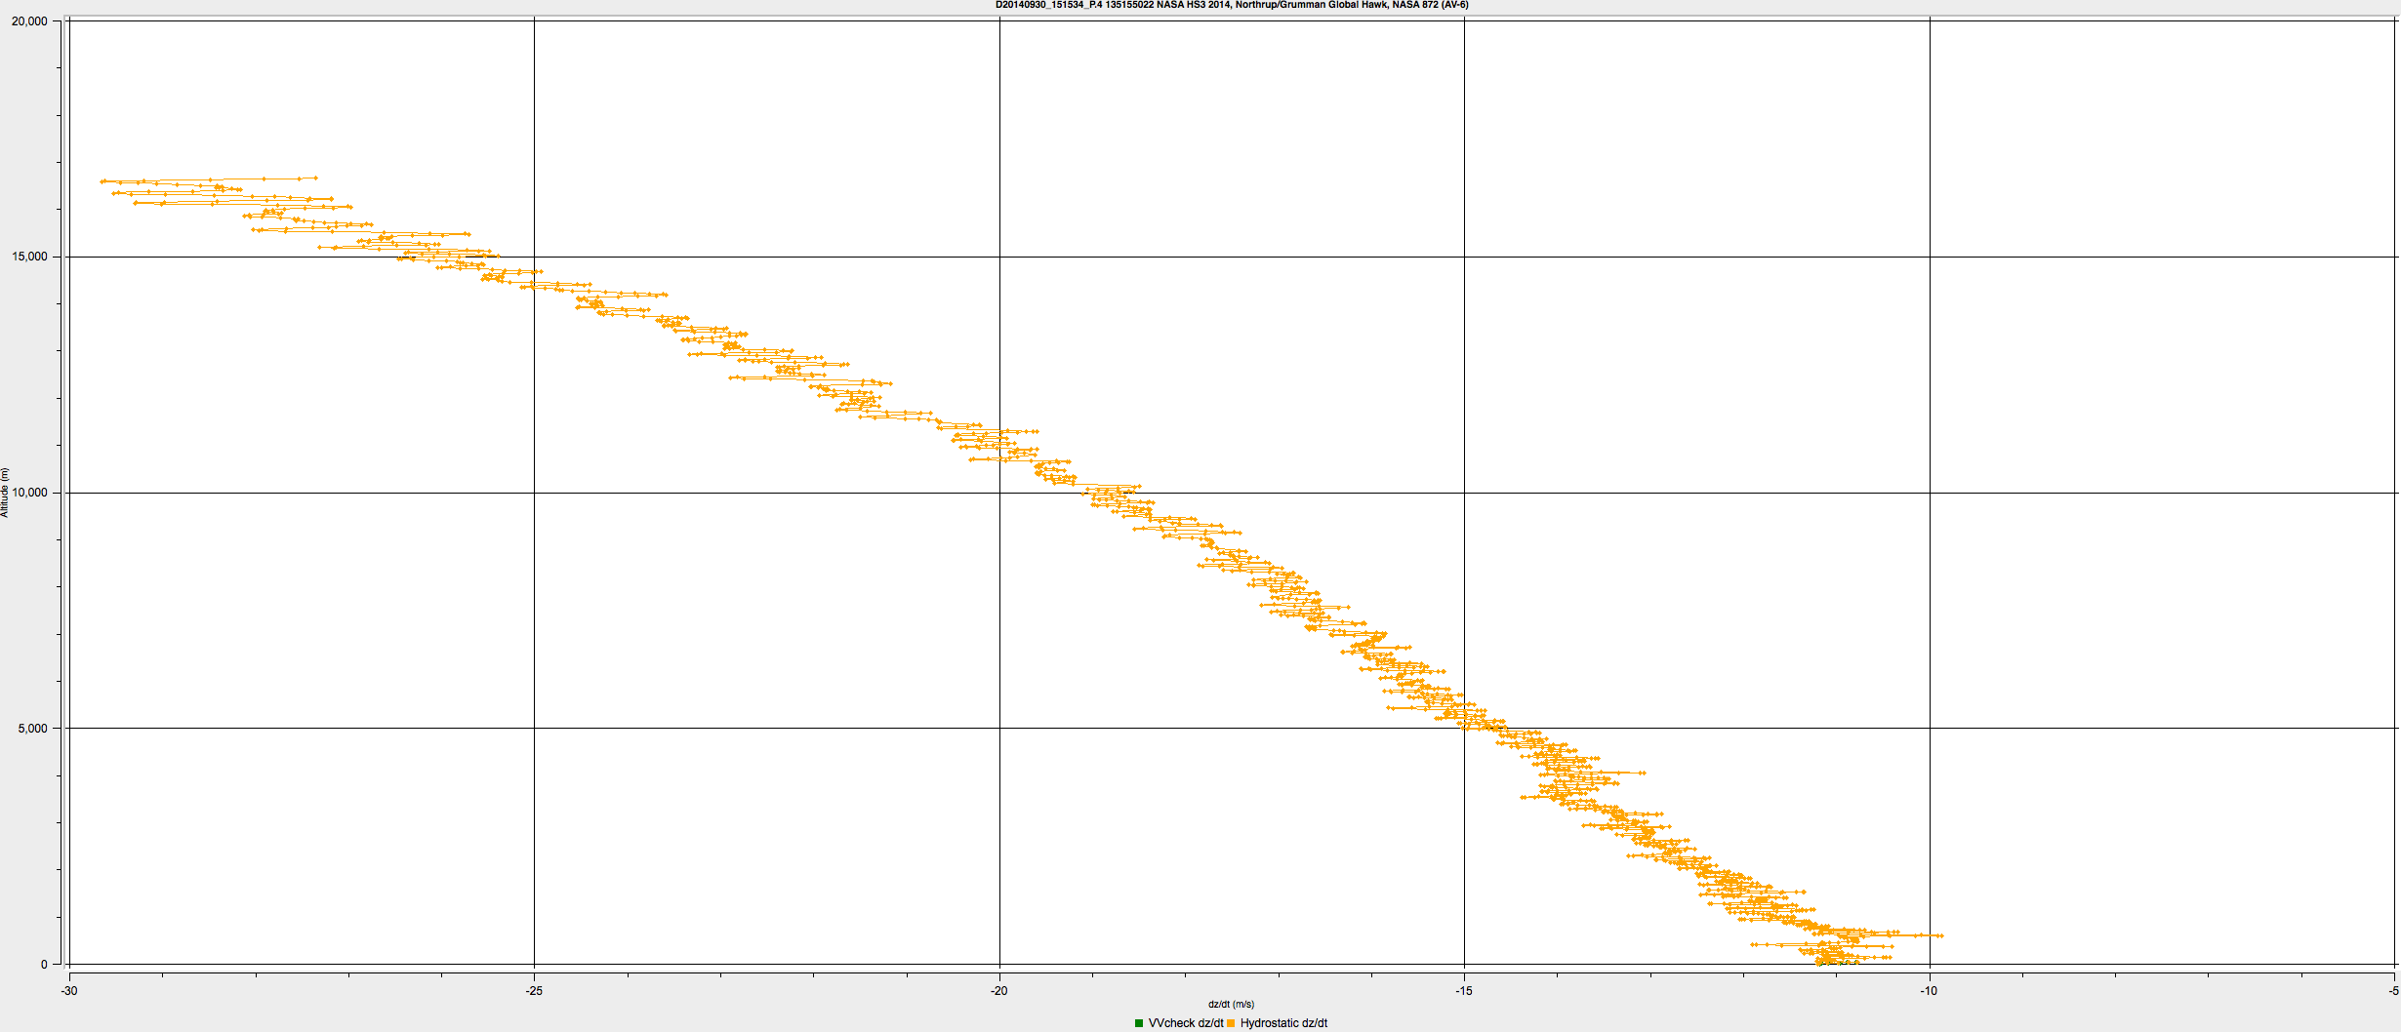Click the -30 x-axis tick label
Screen dimensions: 2401x1032
(x=69, y=991)
